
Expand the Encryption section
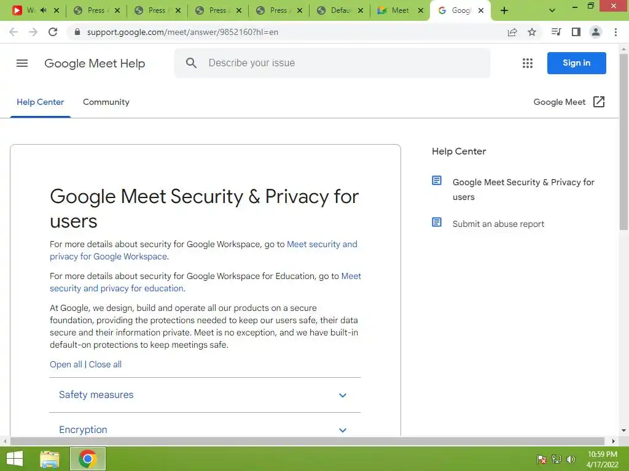(x=205, y=430)
